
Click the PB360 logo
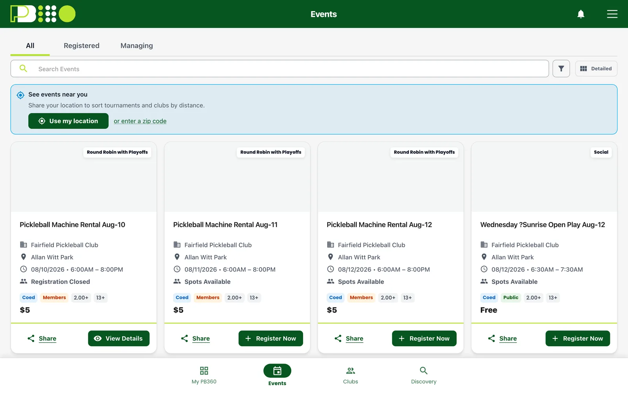point(43,14)
